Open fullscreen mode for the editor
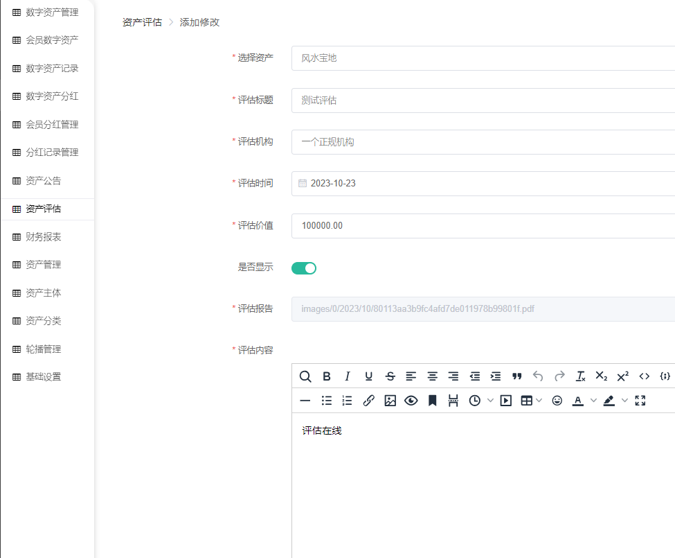The width and height of the screenshot is (675, 558). point(640,401)
